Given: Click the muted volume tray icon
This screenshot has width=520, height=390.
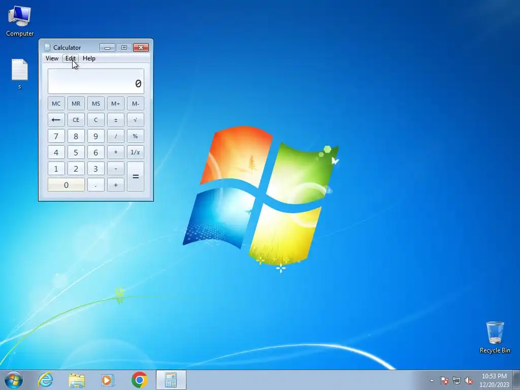Looking at the screenshot, I should coord(469,380).
